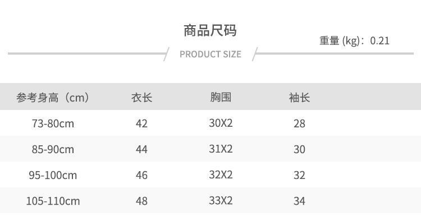This screenshot has width=421, height=216.
Task: Select the 95-100cm height row
Action: point(210,174)
